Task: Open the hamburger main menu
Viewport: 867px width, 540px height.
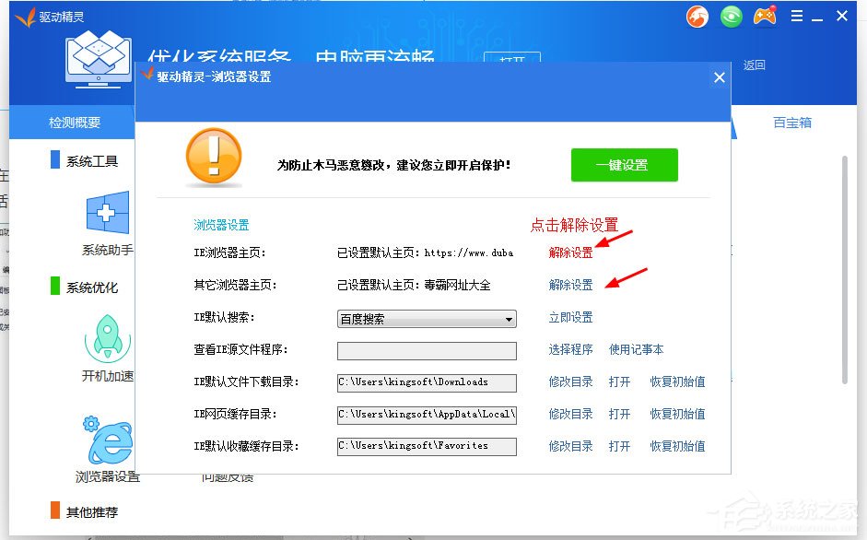Action: (x=796, y=16)
